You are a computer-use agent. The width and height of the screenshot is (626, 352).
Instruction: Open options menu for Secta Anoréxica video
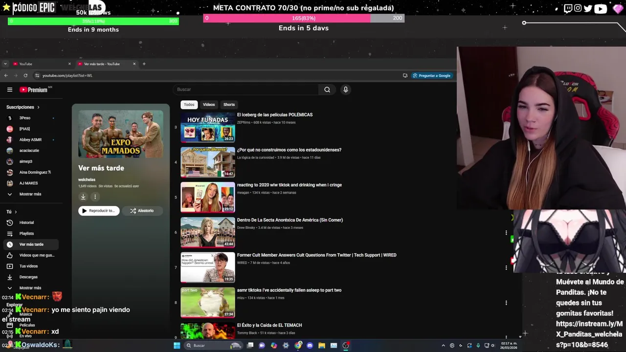coord(506,233)
